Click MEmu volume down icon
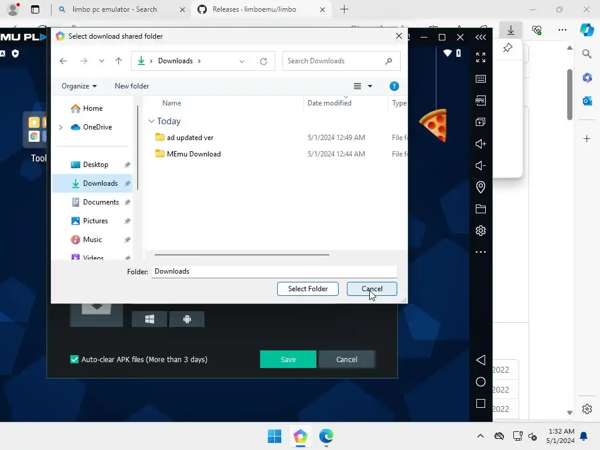 tap(480, 165)
